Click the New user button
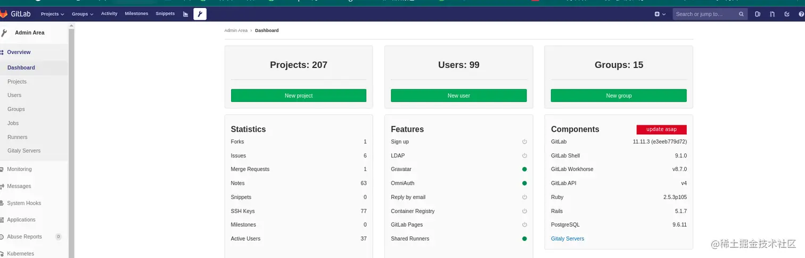This screenshot has width=805, height=258. click(x=459, y=96)
